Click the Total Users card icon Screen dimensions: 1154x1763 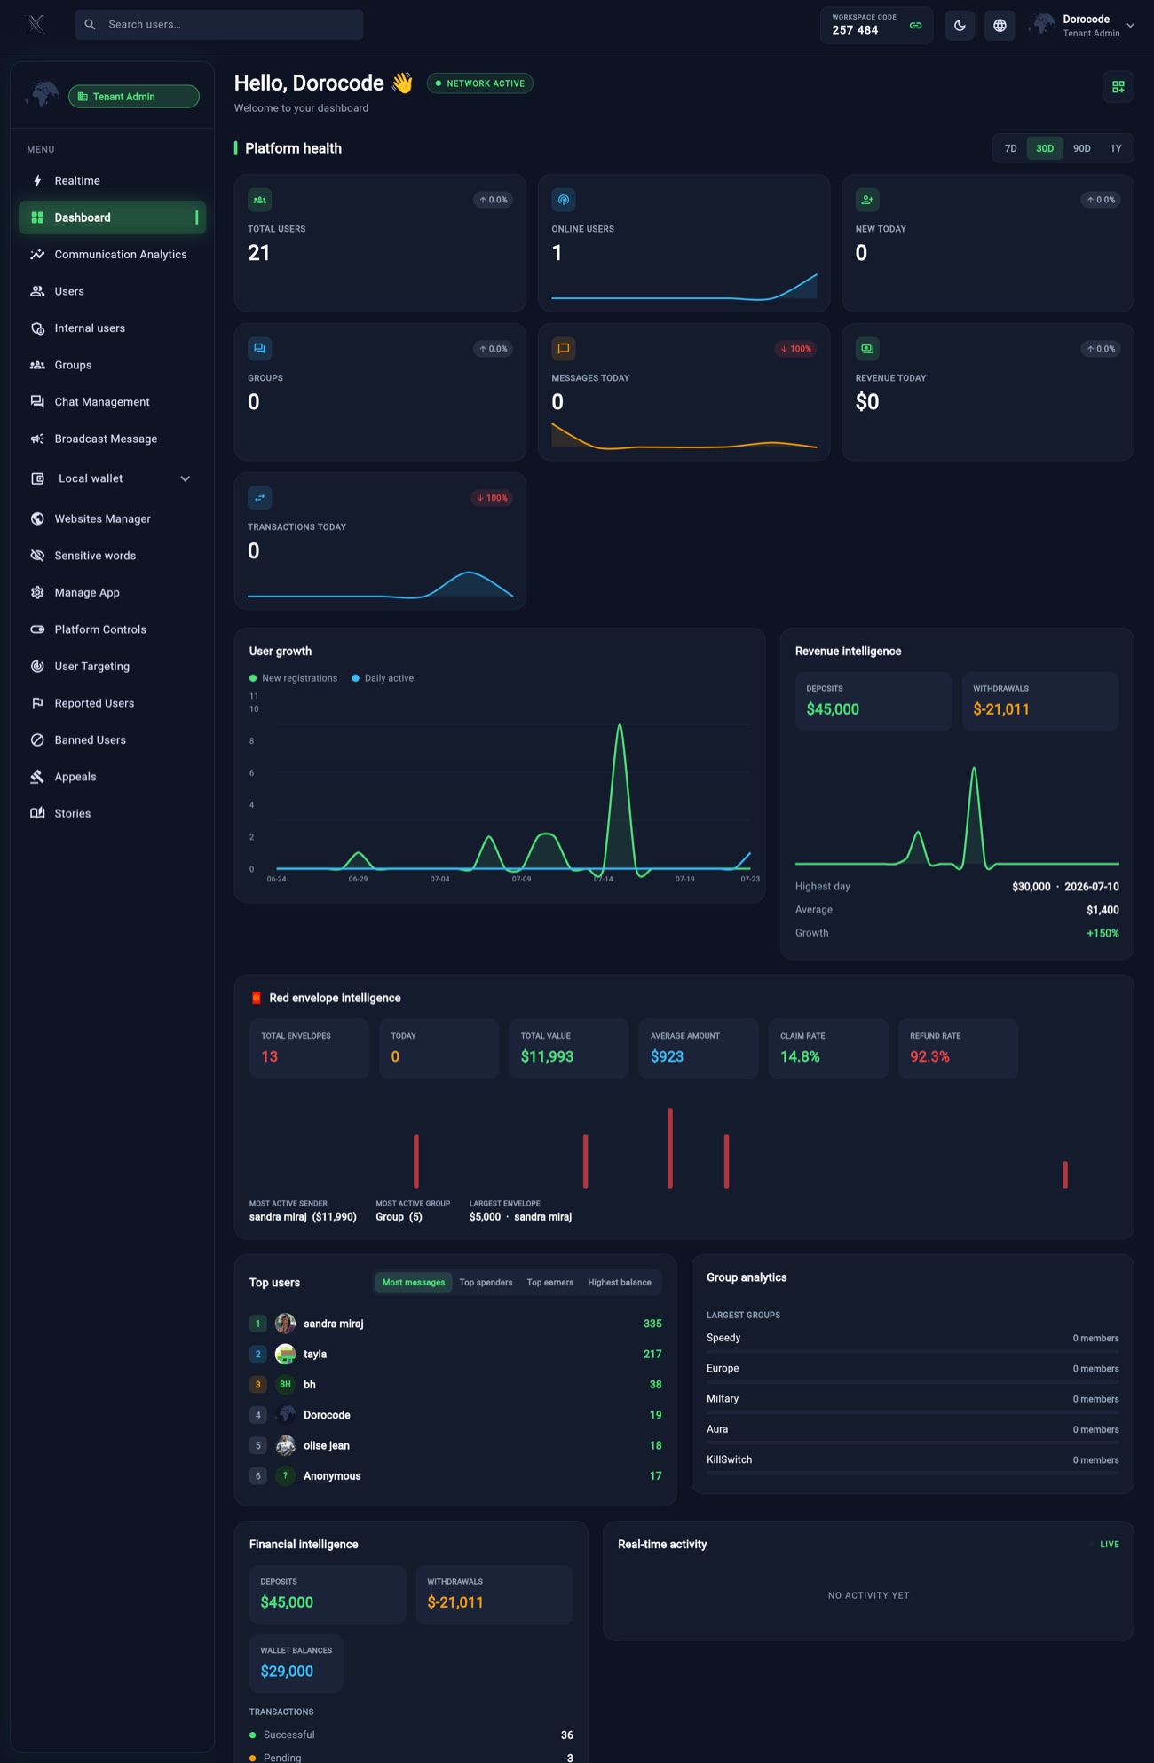point(259,200)
